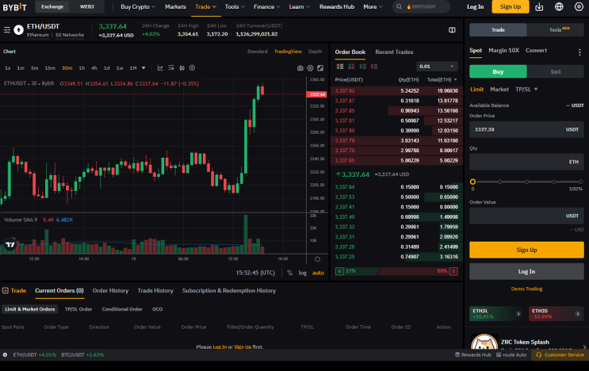
Task: Open the Margin 10X tab
Action: pos(503,50)
